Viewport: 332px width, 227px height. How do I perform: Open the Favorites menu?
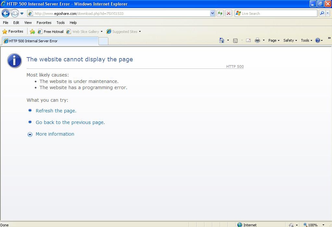44,23
